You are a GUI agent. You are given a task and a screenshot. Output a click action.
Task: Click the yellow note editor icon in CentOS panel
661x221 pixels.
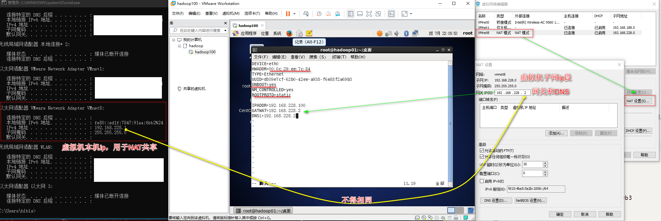click(309, 33)
